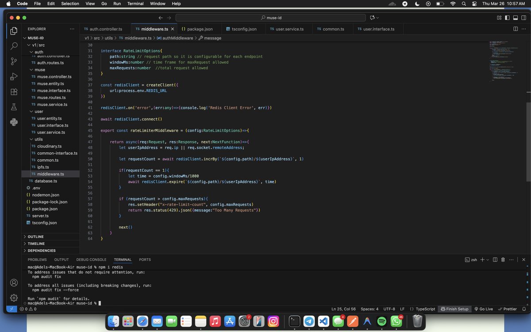Screen dimensions: 531x332
Task: Go forward with the navigation arrow
Action: tap(169, 18)
